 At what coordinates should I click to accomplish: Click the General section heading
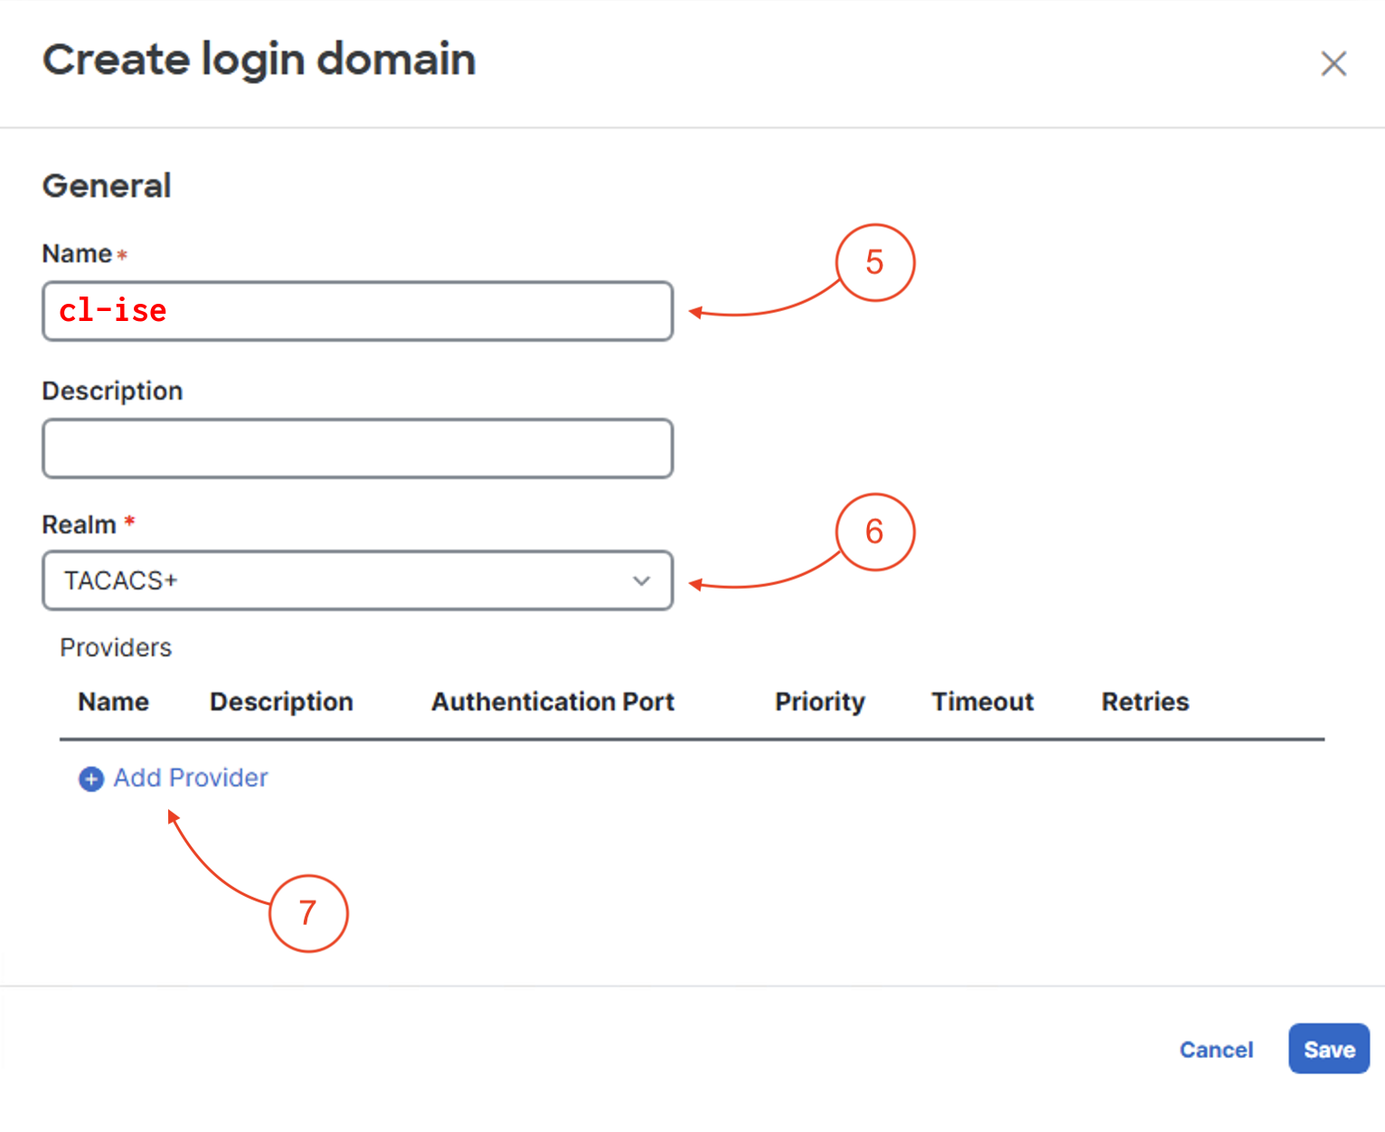(107, 186)
